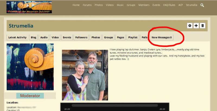Open Forums in top navigation

point(87,5)
